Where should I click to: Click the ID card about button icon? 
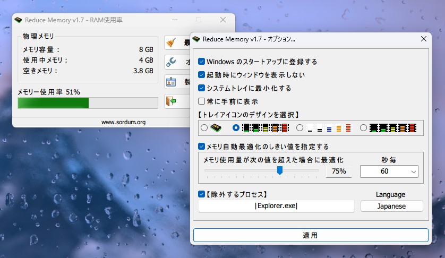[171, 82]
